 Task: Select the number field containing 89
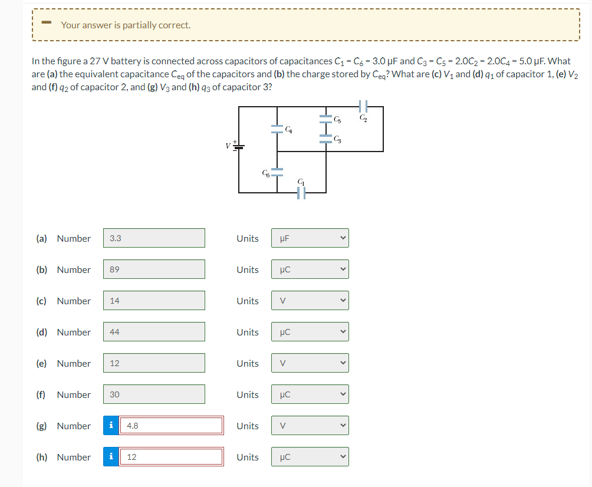[154, 269]
